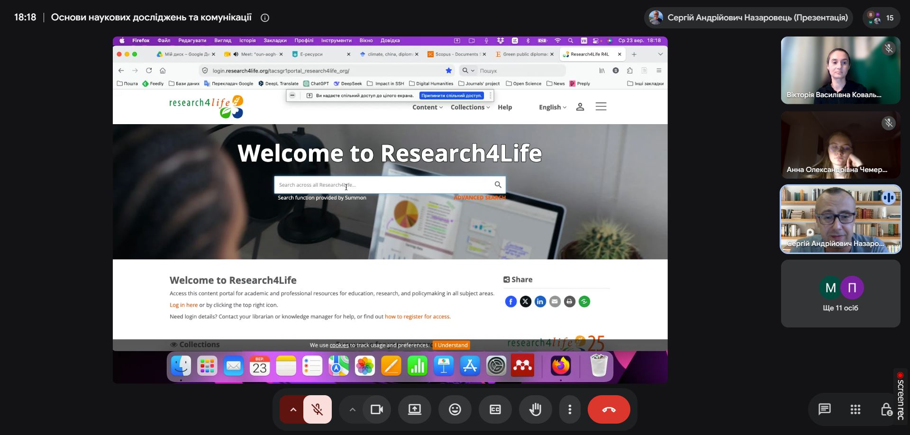910x435 pixels.
Task: Open the English language dropdown
Action: pyautogui.click(x=553, y=107)
